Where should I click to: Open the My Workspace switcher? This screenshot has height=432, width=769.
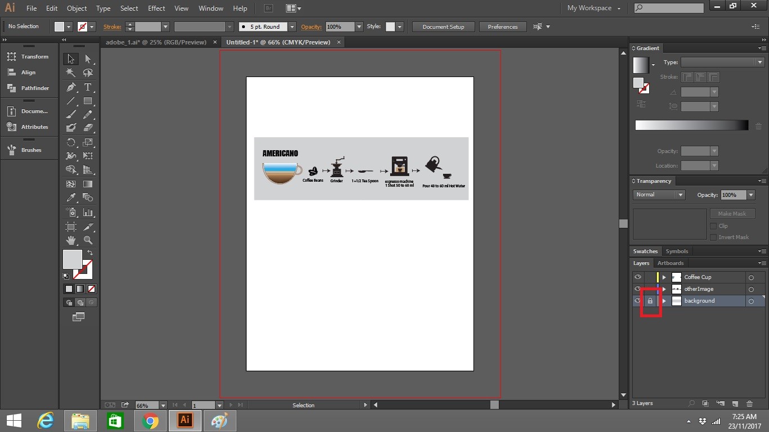594,8
